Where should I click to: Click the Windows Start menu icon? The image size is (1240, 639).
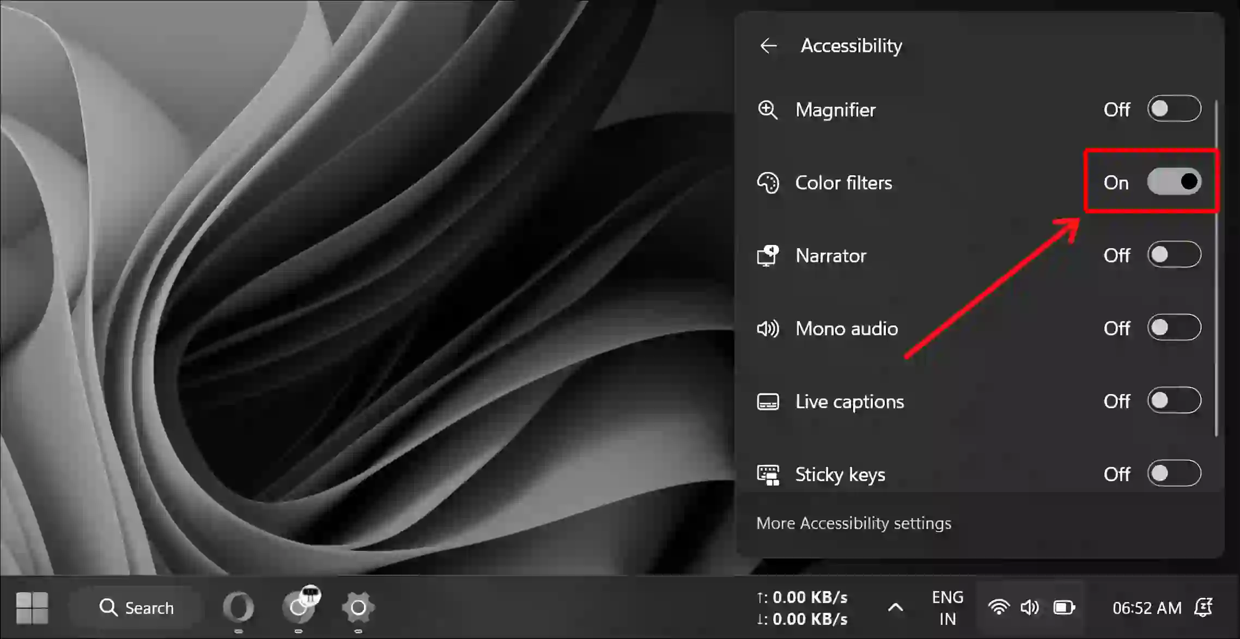pos(32,607)
